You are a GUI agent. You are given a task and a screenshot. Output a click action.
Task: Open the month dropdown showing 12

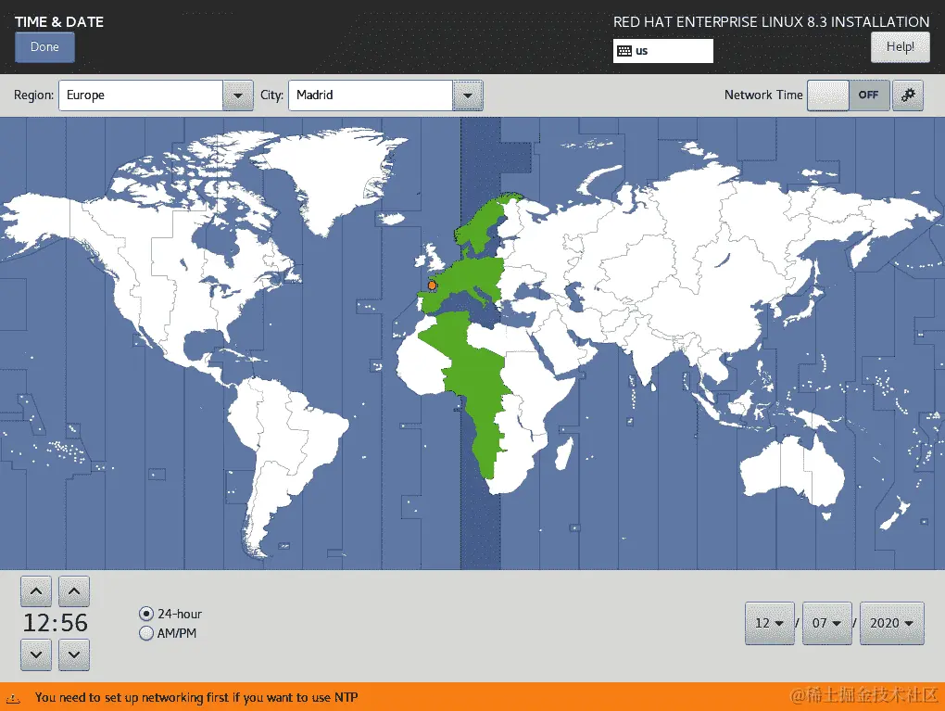tap(770, 623)
